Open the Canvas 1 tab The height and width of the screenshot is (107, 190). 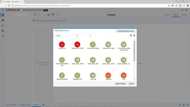pyautogui.click(x=36, y=105)
